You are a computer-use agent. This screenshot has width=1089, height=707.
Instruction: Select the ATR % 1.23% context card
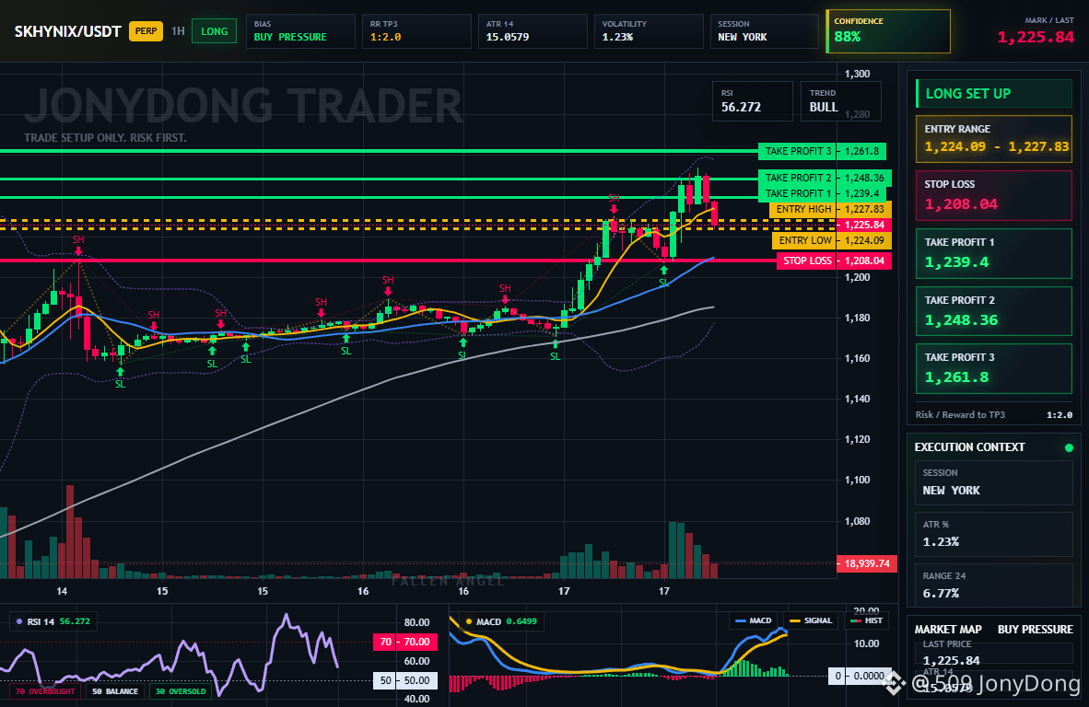994,534
